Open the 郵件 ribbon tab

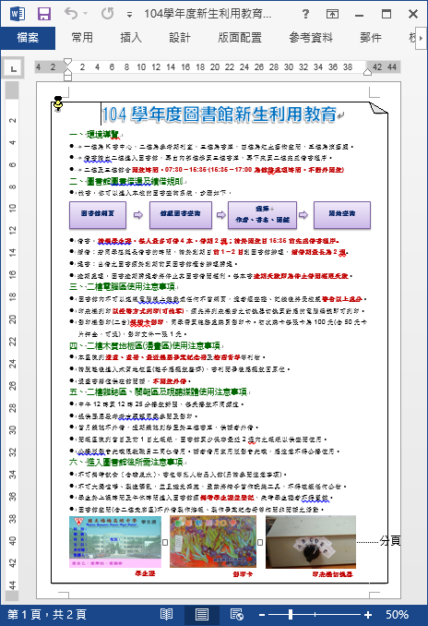coord(371,38)
